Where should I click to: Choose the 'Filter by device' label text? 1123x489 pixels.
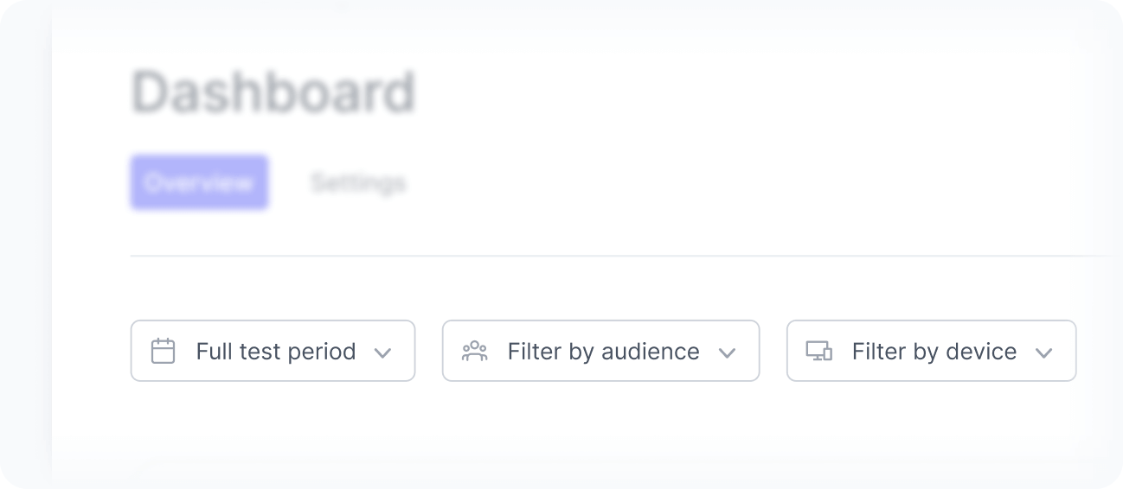934,352
